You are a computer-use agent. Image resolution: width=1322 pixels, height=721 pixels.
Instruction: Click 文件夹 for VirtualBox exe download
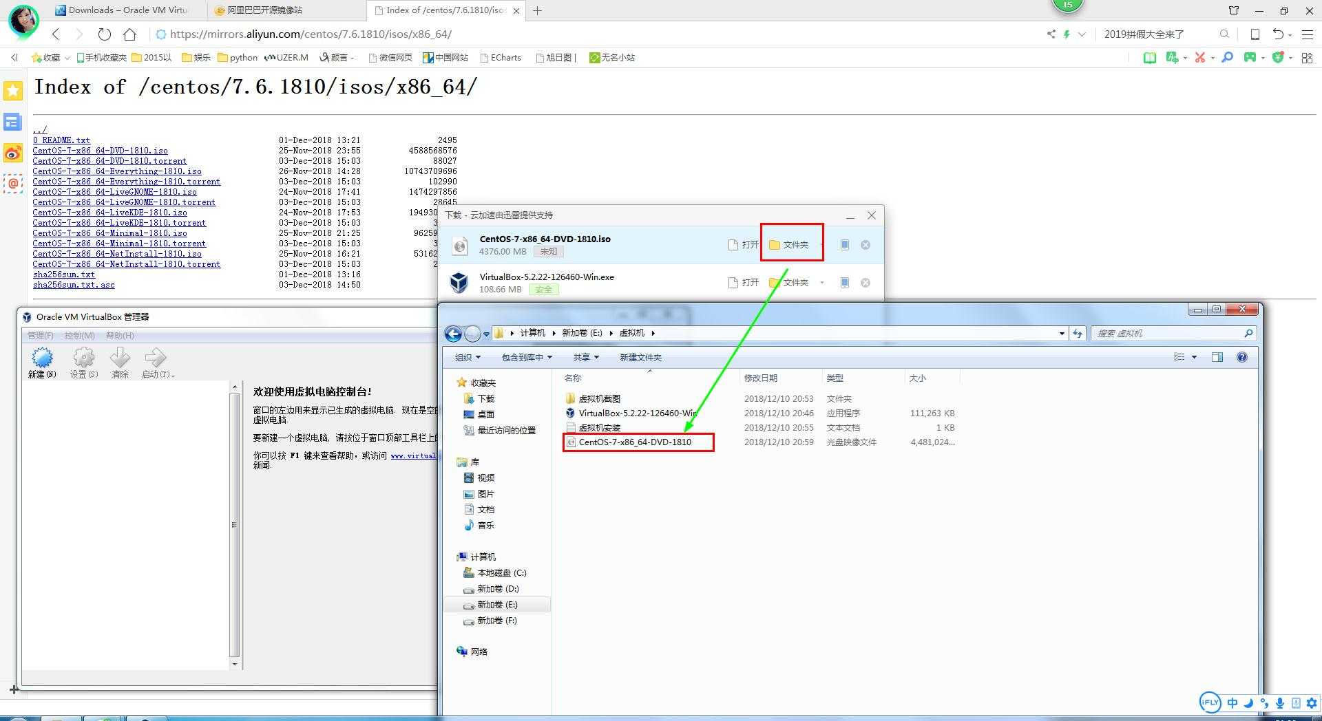(x=789, y=283)
